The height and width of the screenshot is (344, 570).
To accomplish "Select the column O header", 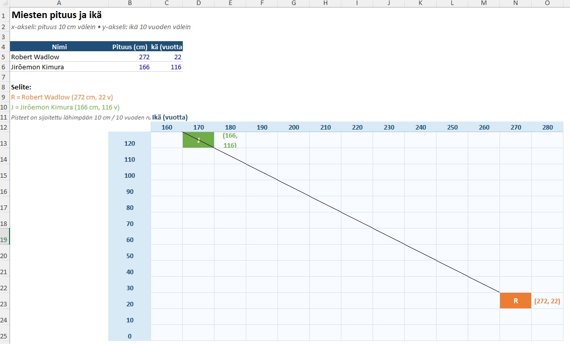I will click(x=547, y=3).
